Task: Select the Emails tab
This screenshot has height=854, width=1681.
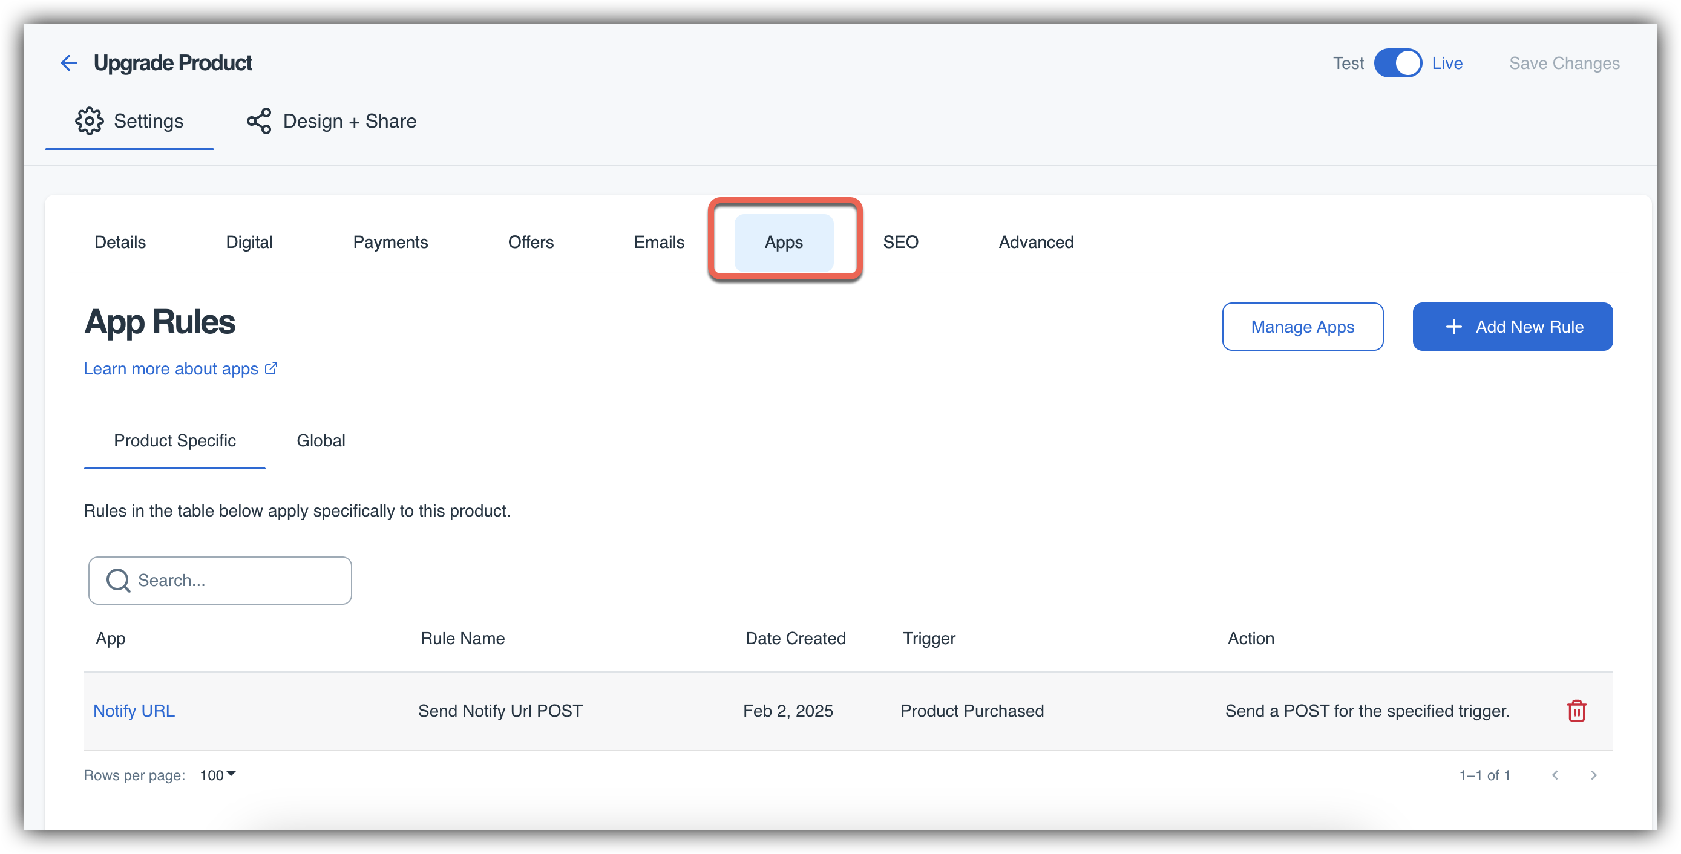Action: point(658,242)
